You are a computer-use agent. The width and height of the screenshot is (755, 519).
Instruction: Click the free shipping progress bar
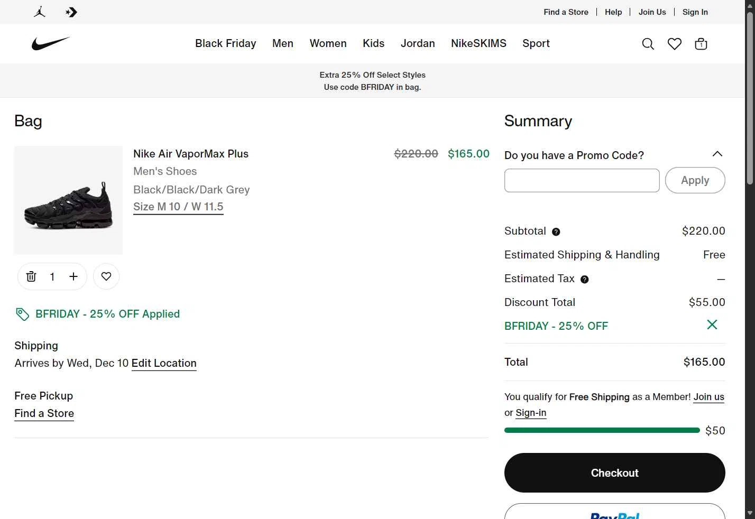pos(602,430)
